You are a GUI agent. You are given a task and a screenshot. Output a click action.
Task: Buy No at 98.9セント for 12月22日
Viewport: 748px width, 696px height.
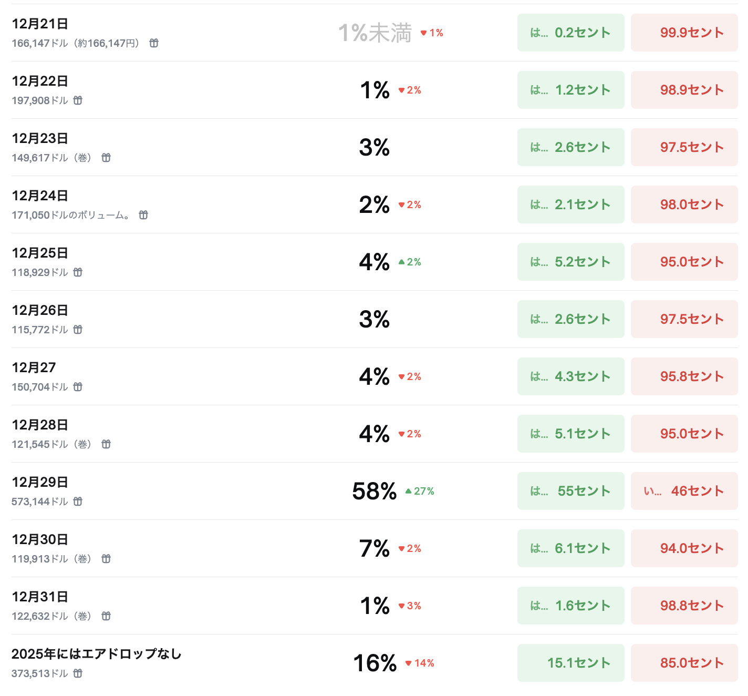[684, 90]
